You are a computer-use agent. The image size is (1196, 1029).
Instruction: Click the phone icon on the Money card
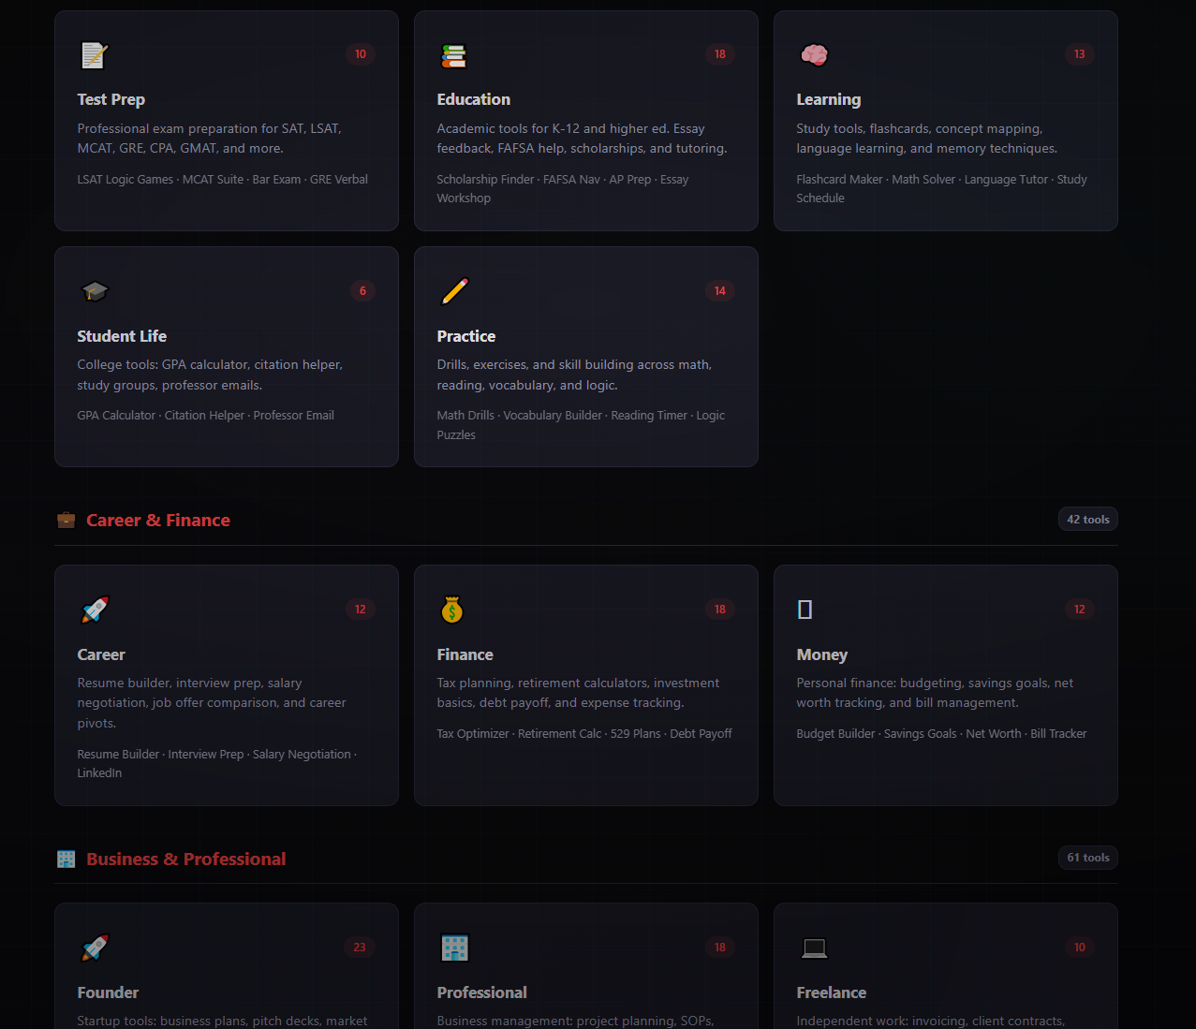click(805, 610)
